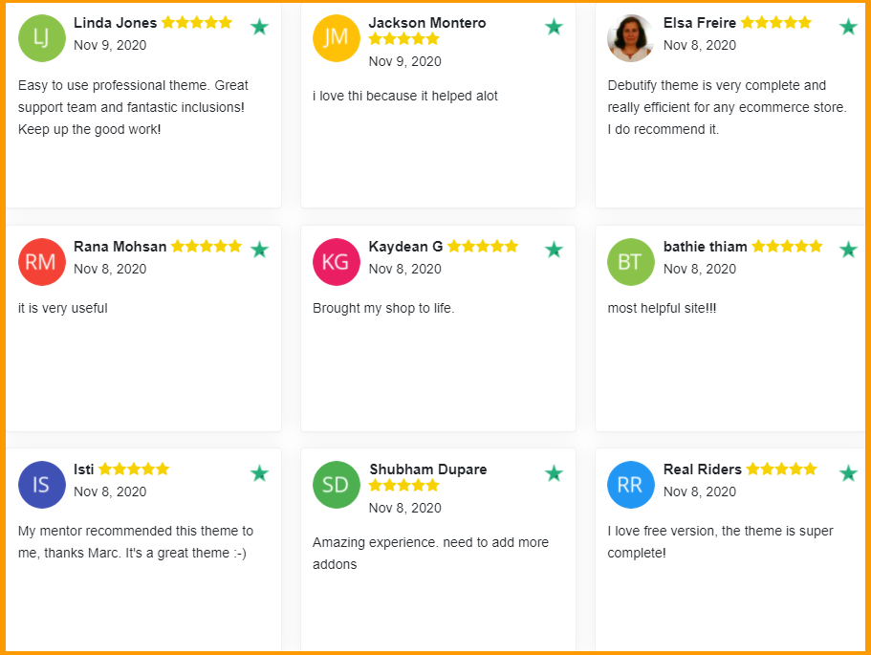Click the yellow star rating under Shubham Dupare

(x=403, y=486)
